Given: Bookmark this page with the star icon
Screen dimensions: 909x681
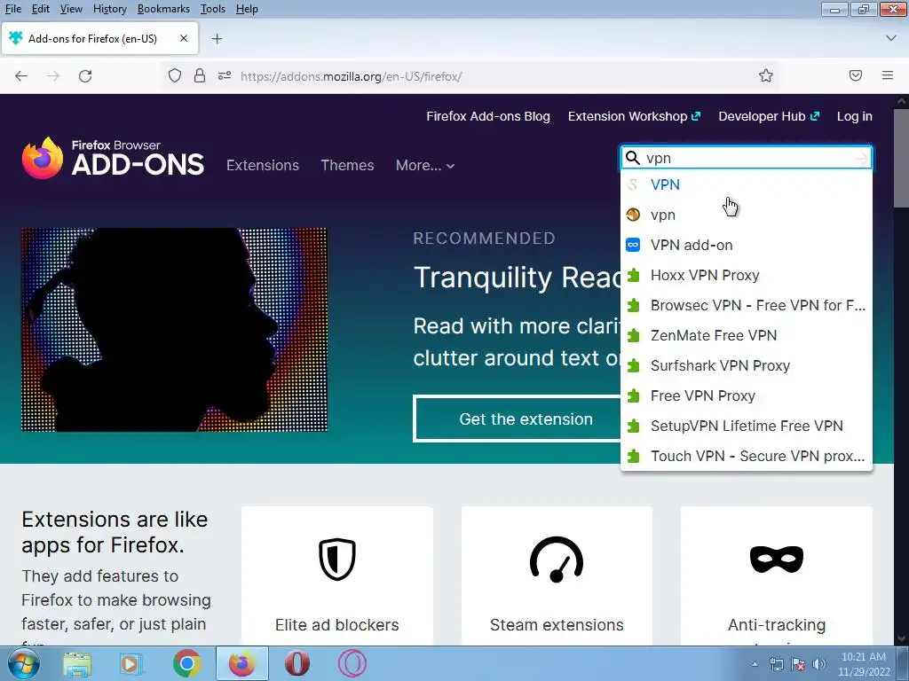Looking at the screenshot, I should point(766,76).
